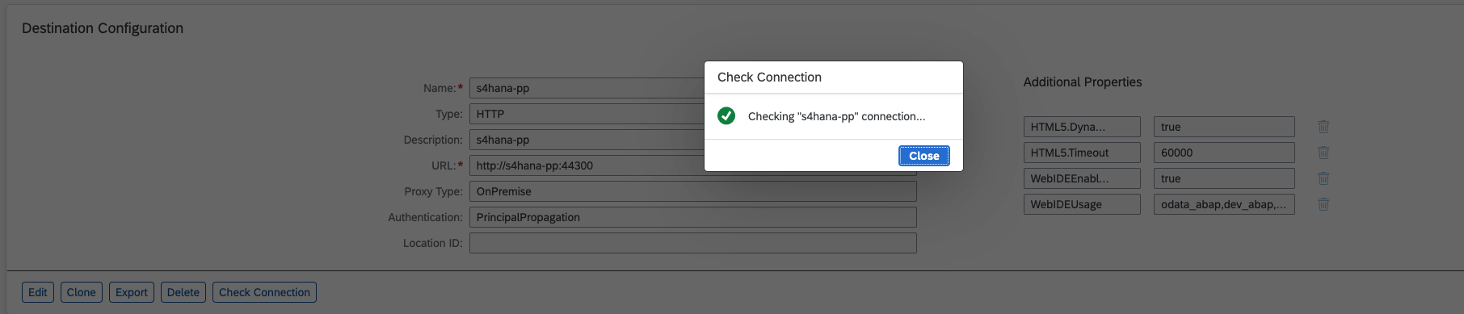
Task: Click trash icon next to HTML5.Timeout
Action: pos(1323,153)
